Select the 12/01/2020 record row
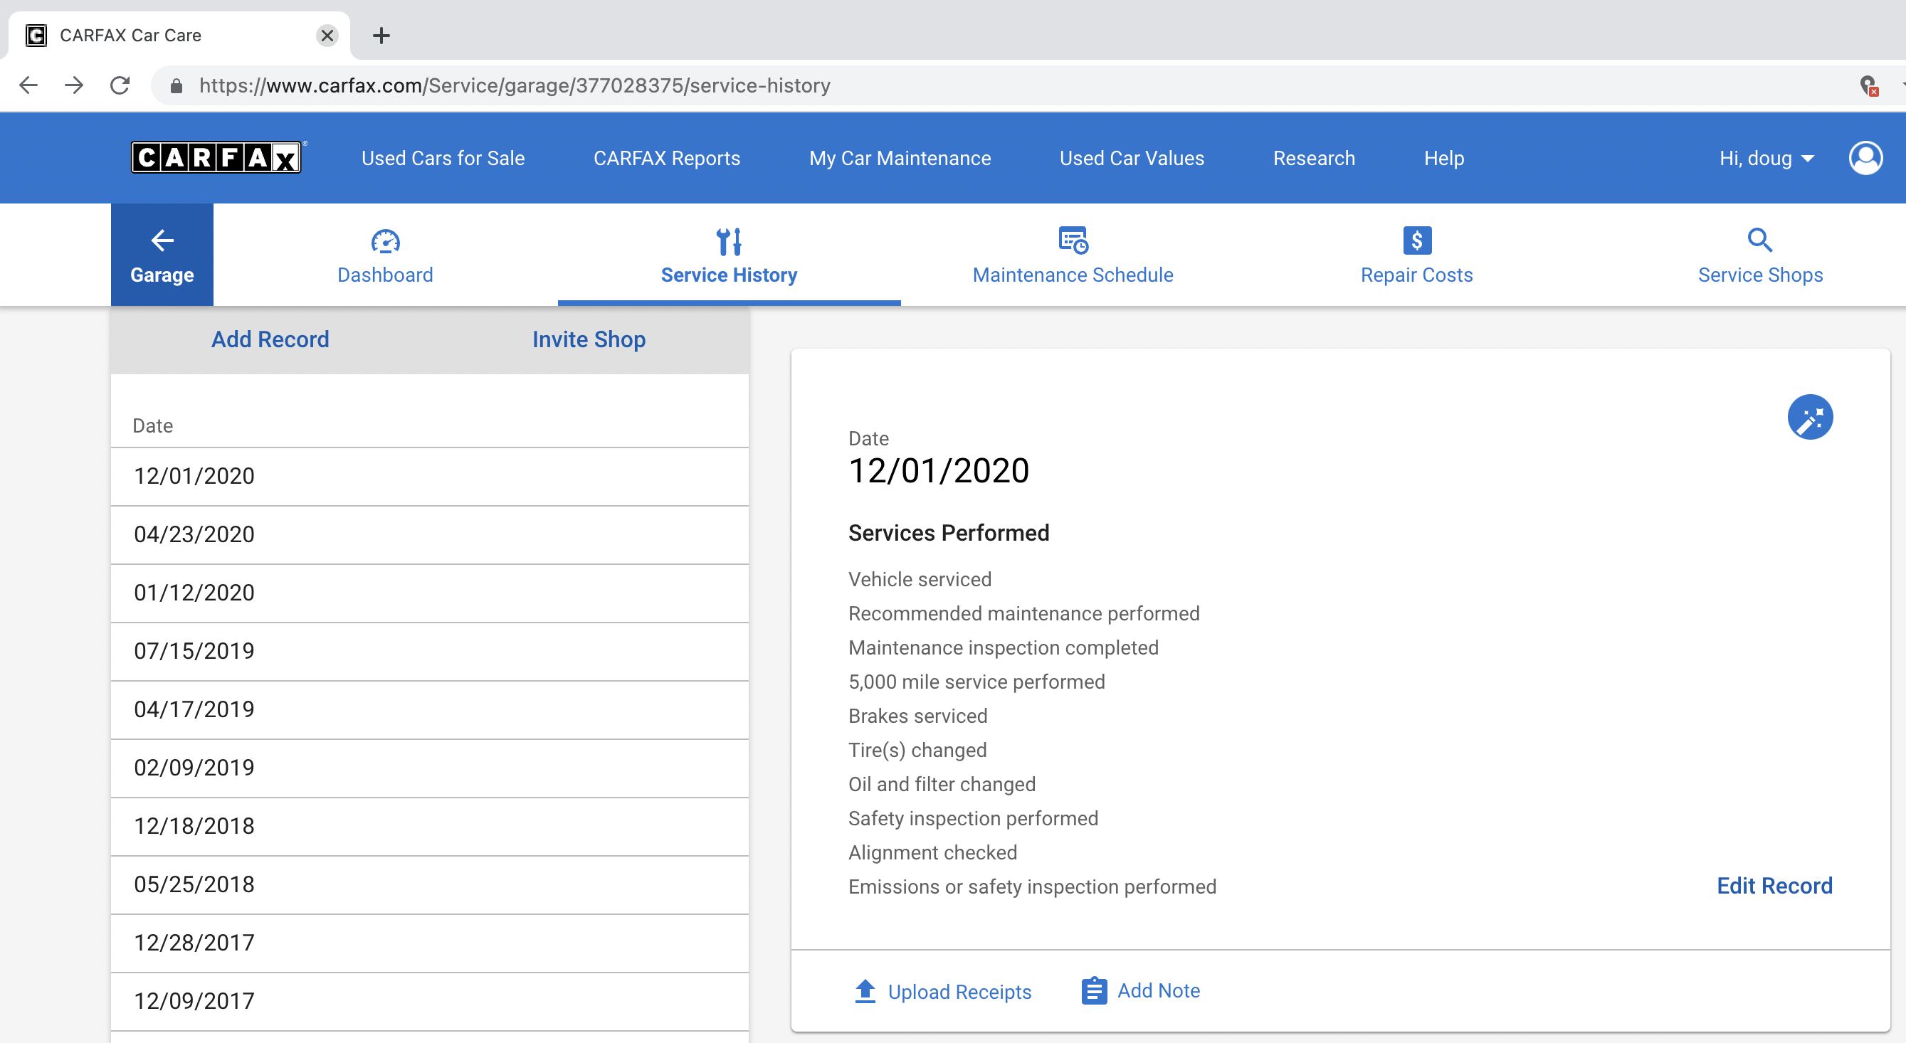Screen dimensions: 1906x1043 430,477
